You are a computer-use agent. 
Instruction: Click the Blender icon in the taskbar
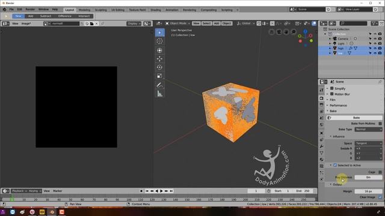click(52, 212)
